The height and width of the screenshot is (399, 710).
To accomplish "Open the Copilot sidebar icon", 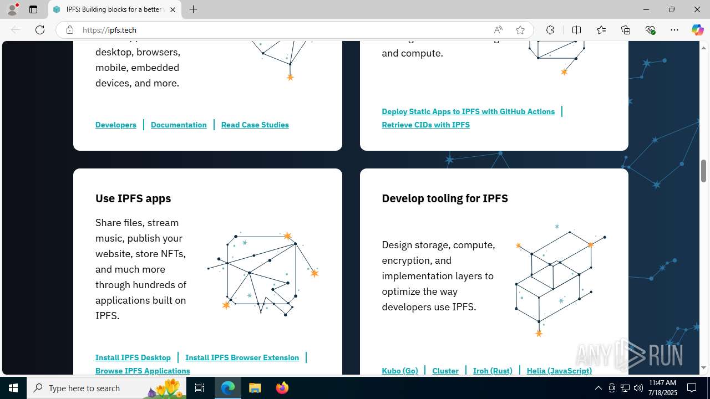I will (x=697, y=30).
